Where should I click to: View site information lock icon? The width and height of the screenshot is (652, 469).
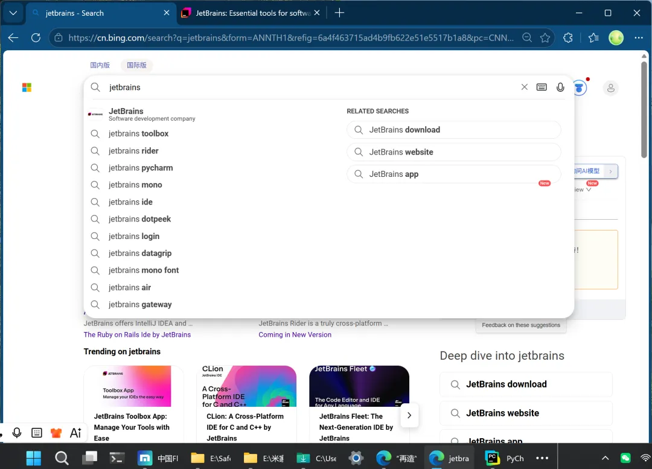[x=59, y=38]
